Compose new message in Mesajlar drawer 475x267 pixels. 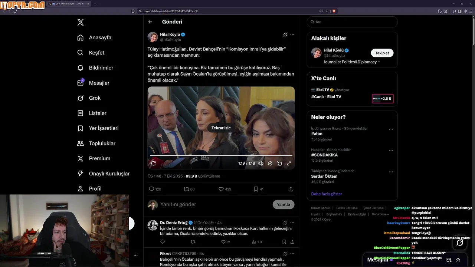pos(449,260)
